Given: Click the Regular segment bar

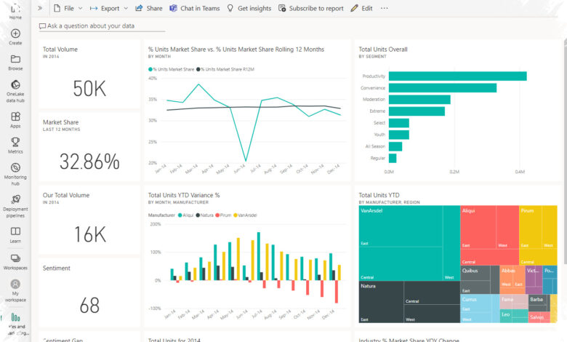Looking at the screenshot, I should tap(393, 158).
